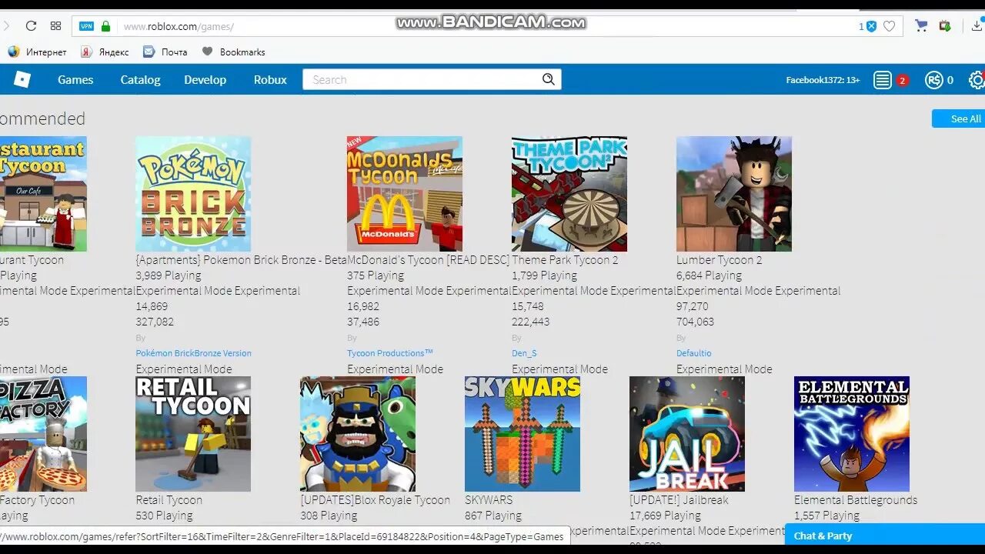Viewport: 985px width, 554px height.
Task: Click the VPN badge in address bar
Action: pos(87,26)
